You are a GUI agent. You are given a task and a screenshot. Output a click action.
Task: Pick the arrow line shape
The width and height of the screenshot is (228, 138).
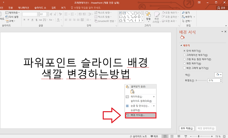pyautogui.click(x=132, y=13)
